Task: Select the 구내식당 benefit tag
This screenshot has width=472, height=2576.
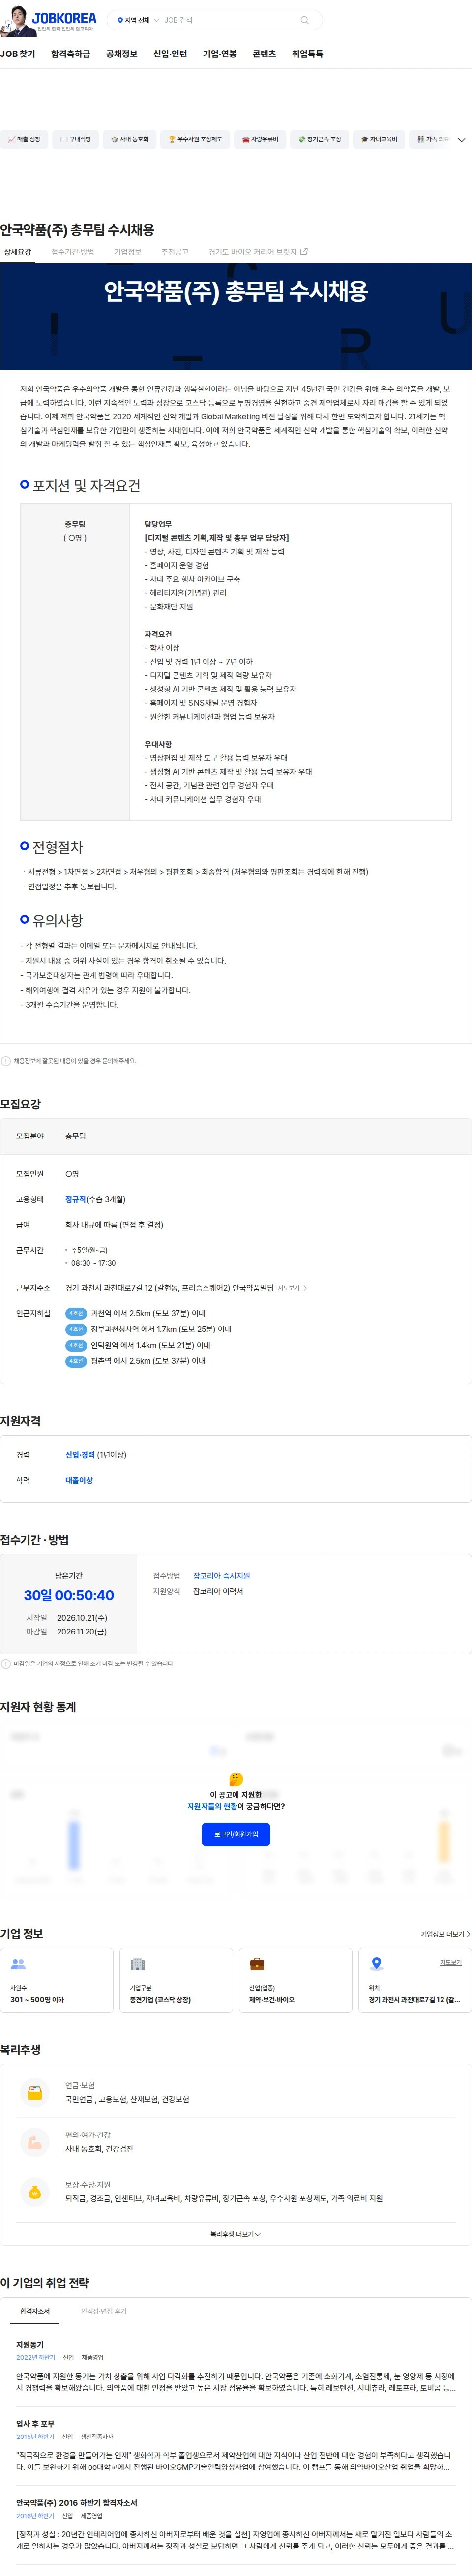Action: click(75, 140)
